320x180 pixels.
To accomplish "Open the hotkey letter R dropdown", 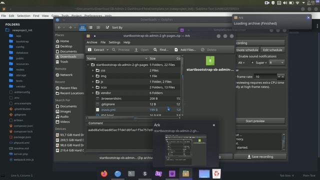I will click(276, 62).
